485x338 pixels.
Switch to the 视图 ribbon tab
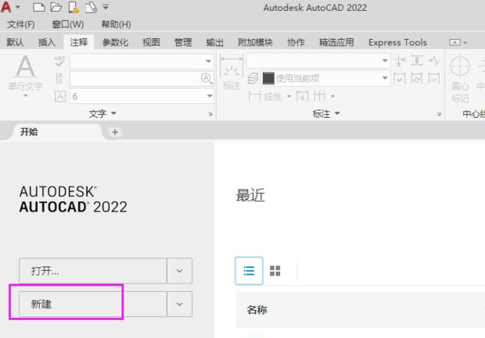coord(151,42)
